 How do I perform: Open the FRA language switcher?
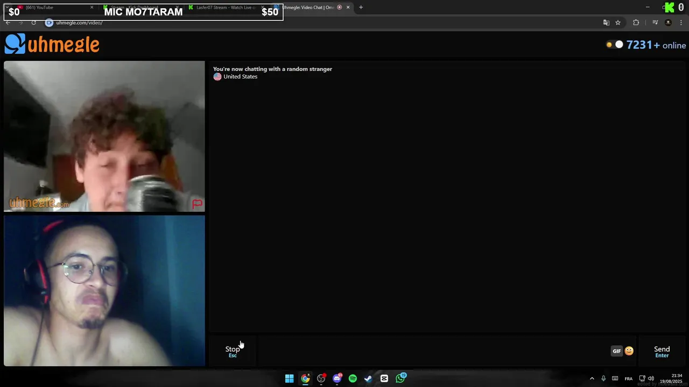point(628,378)
